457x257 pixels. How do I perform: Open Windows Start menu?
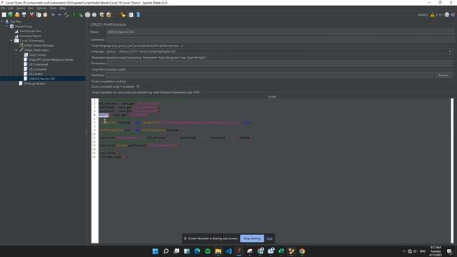point(156,251)
